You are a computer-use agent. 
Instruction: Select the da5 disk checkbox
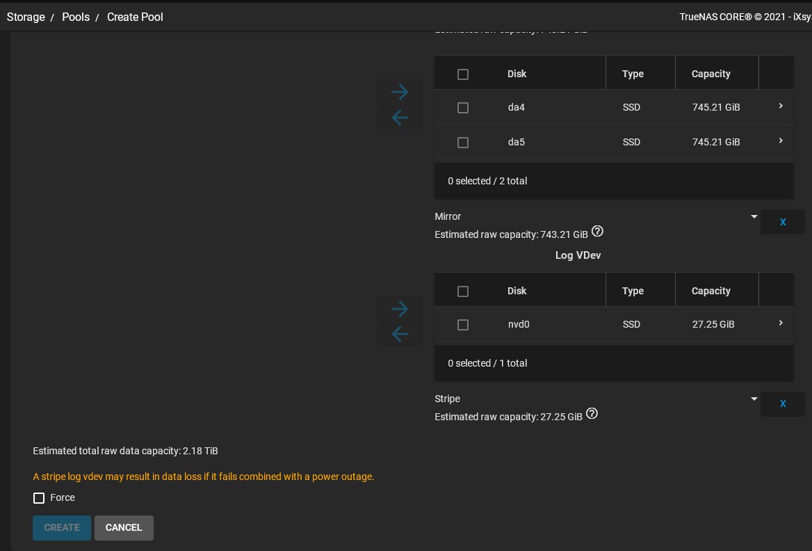point(463,142)
